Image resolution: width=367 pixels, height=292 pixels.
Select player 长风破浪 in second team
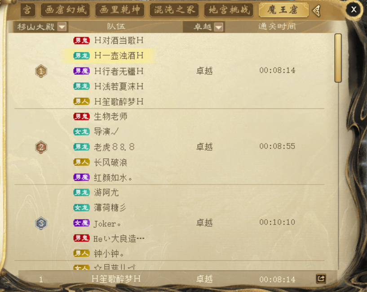pyautogui.click(x=111, y=162)
